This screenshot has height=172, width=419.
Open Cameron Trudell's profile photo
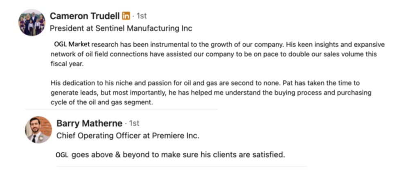coord(32,23)
